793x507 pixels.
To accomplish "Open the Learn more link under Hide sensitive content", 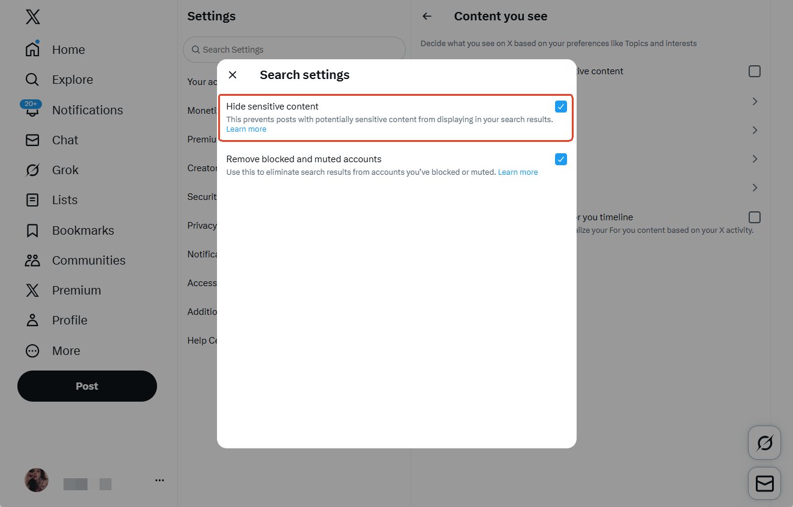I will pyautogui.click(x=246, y=129).
